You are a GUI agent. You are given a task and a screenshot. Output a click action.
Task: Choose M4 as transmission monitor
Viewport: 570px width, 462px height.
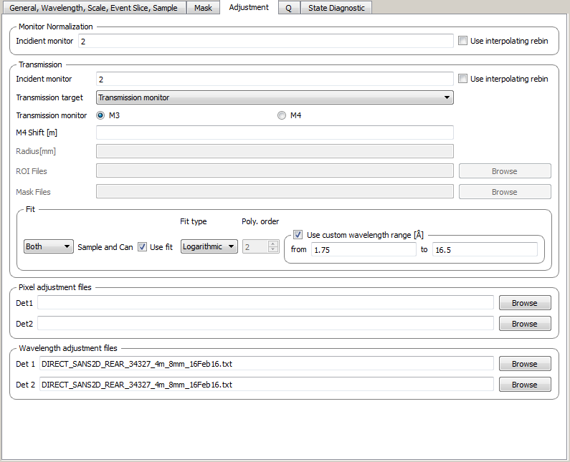(282, 115)
